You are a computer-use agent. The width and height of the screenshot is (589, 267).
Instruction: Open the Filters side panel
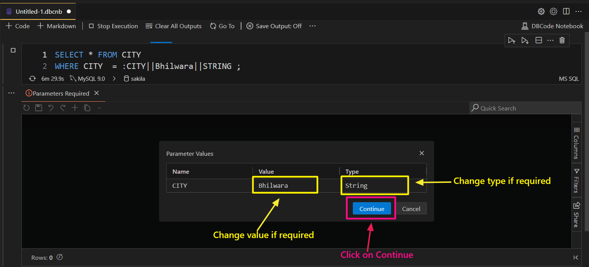pyautogui.click(x=576, y=180)
